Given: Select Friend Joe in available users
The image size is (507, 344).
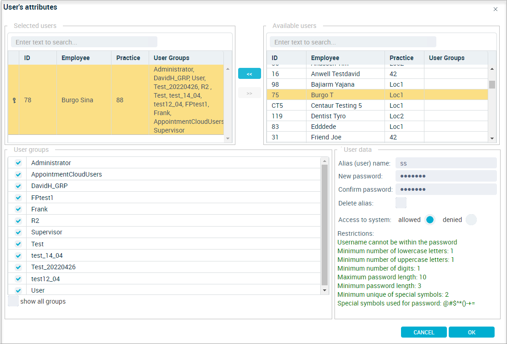Looking at the screenshot, I should (x=377, y=137).
